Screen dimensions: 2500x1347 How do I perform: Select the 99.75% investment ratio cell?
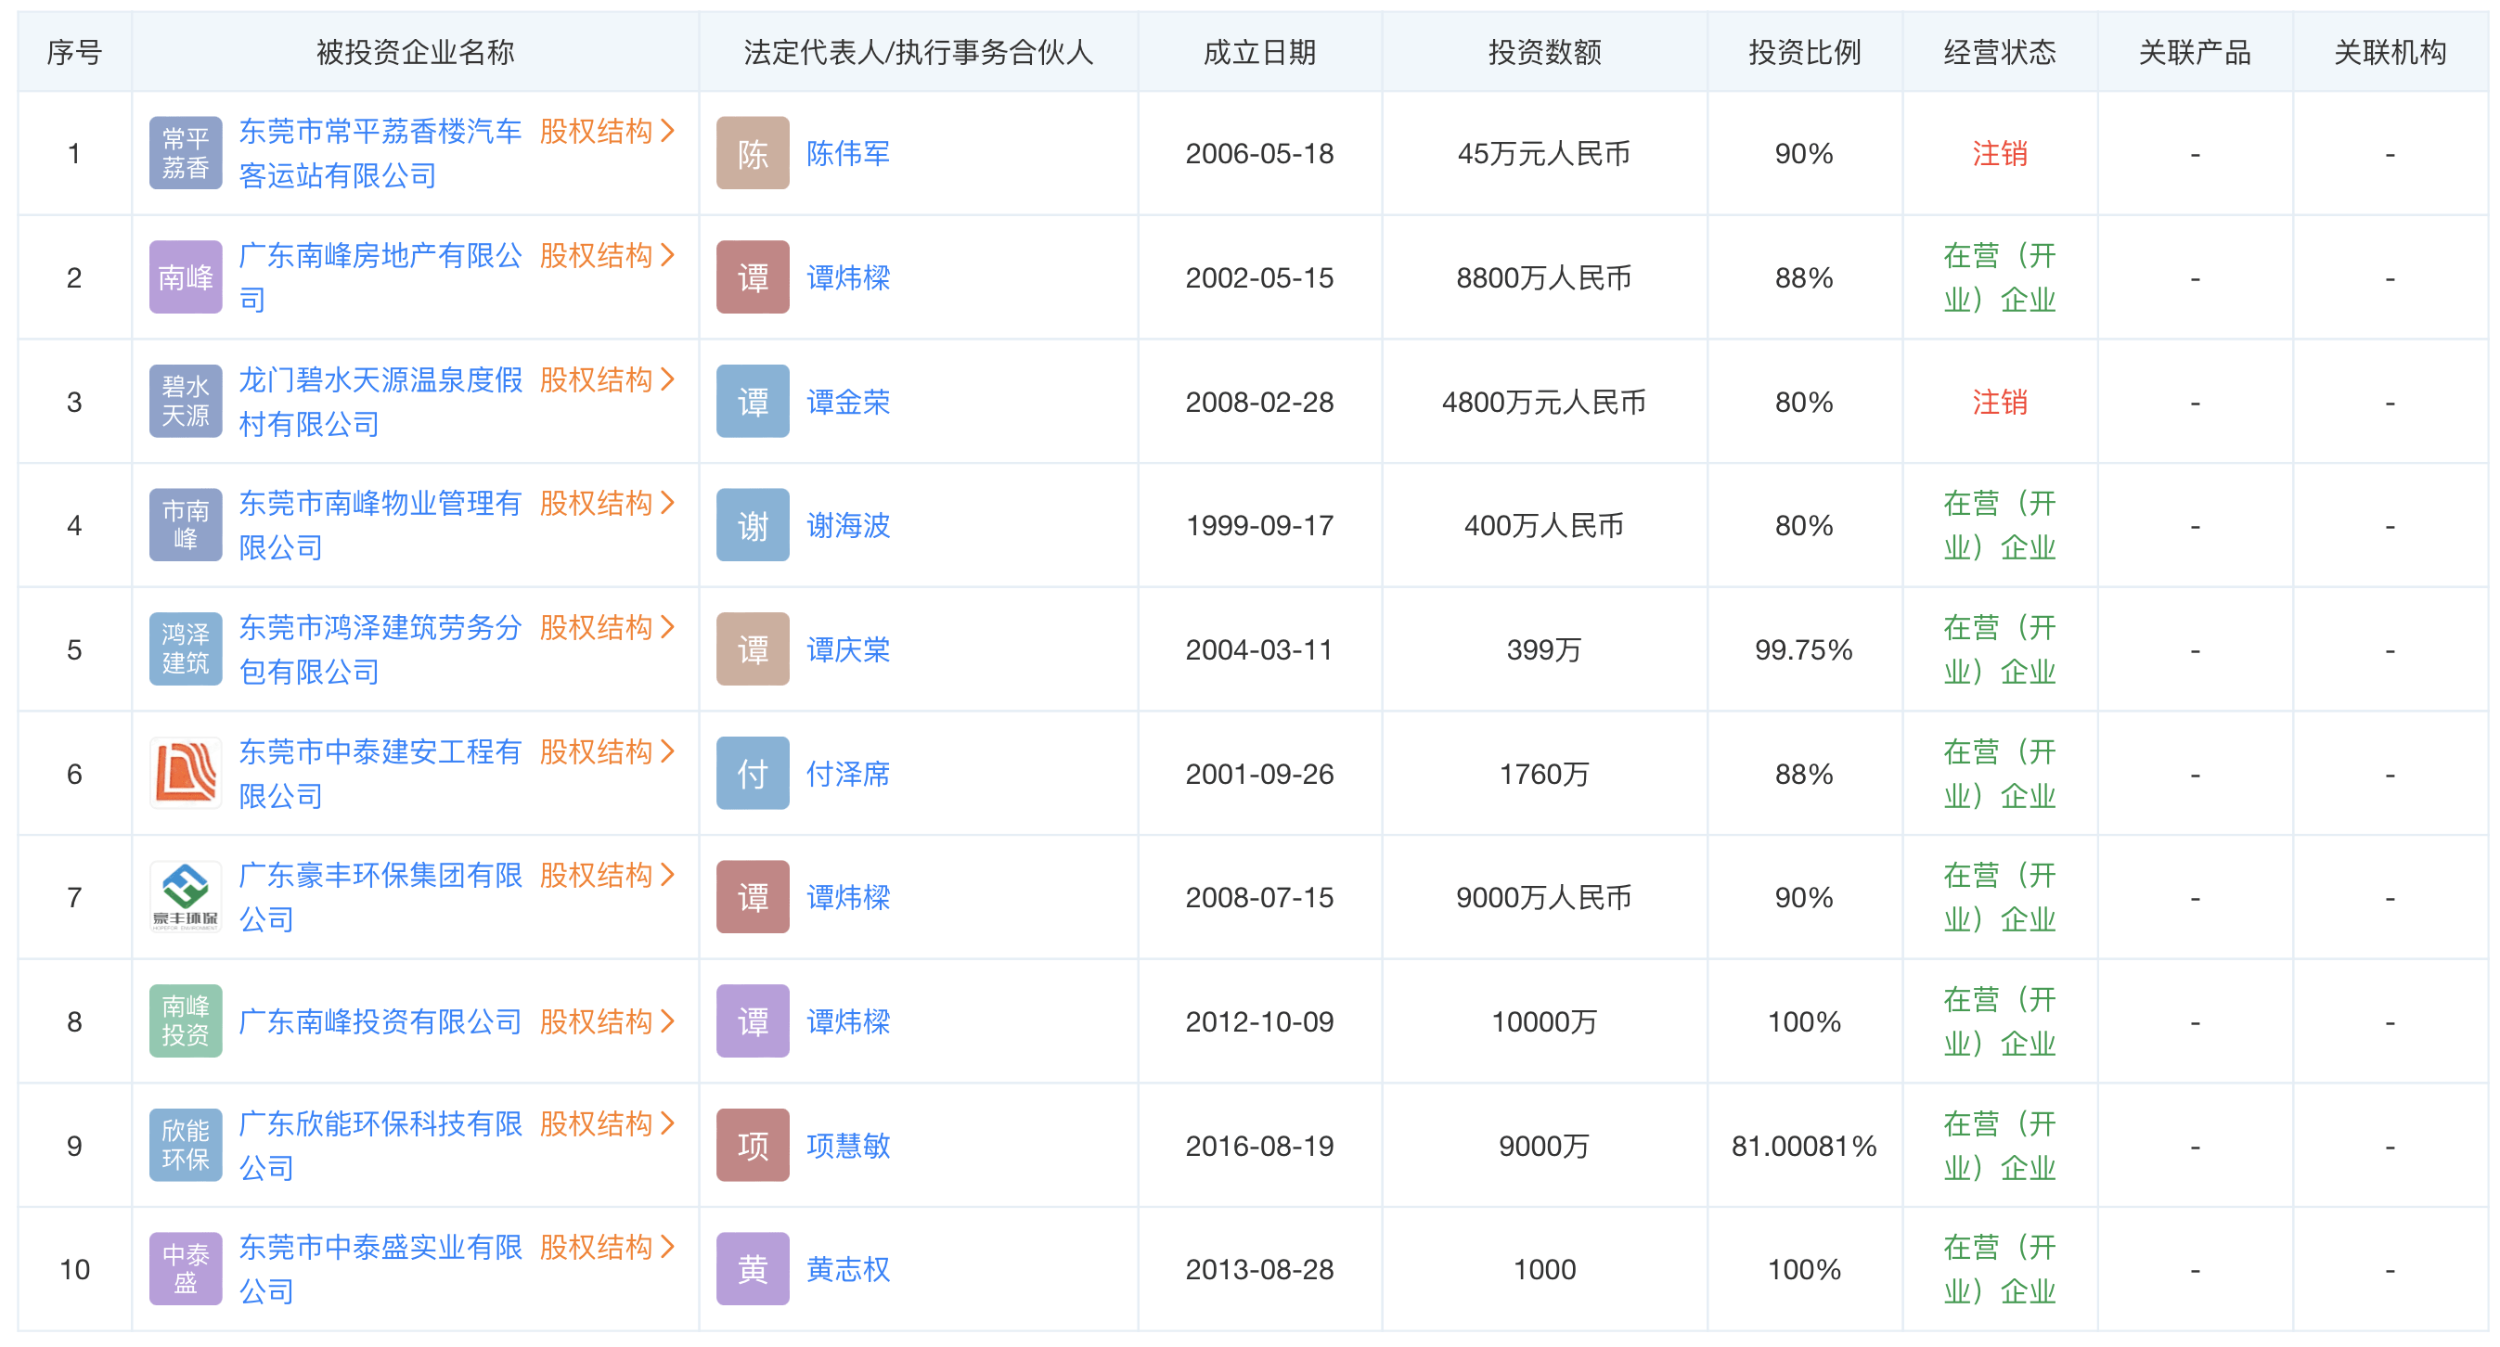(1804, 649)
